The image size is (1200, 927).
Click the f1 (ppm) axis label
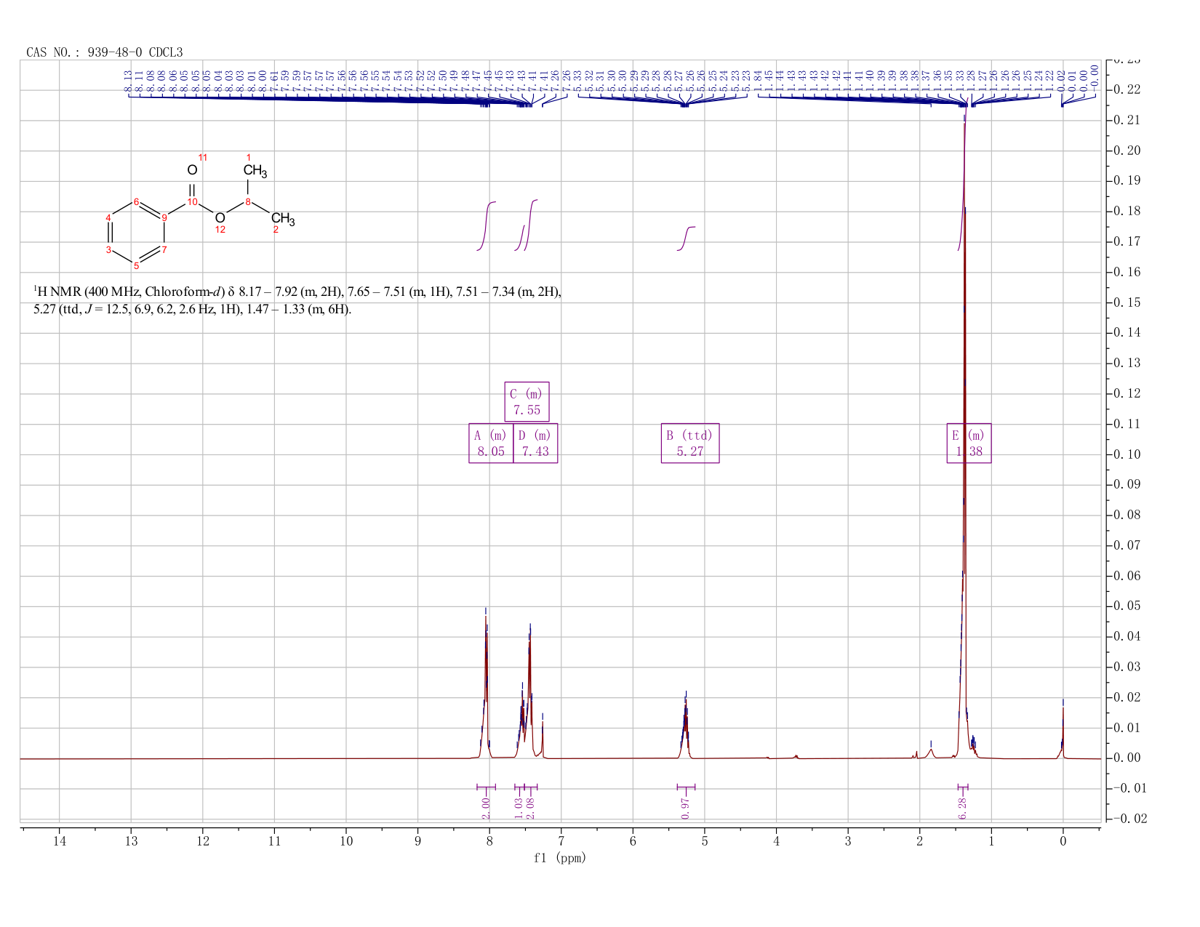[x=560, y=858]
